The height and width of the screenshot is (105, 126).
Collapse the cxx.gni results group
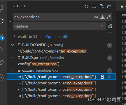(x=13, y=70)
